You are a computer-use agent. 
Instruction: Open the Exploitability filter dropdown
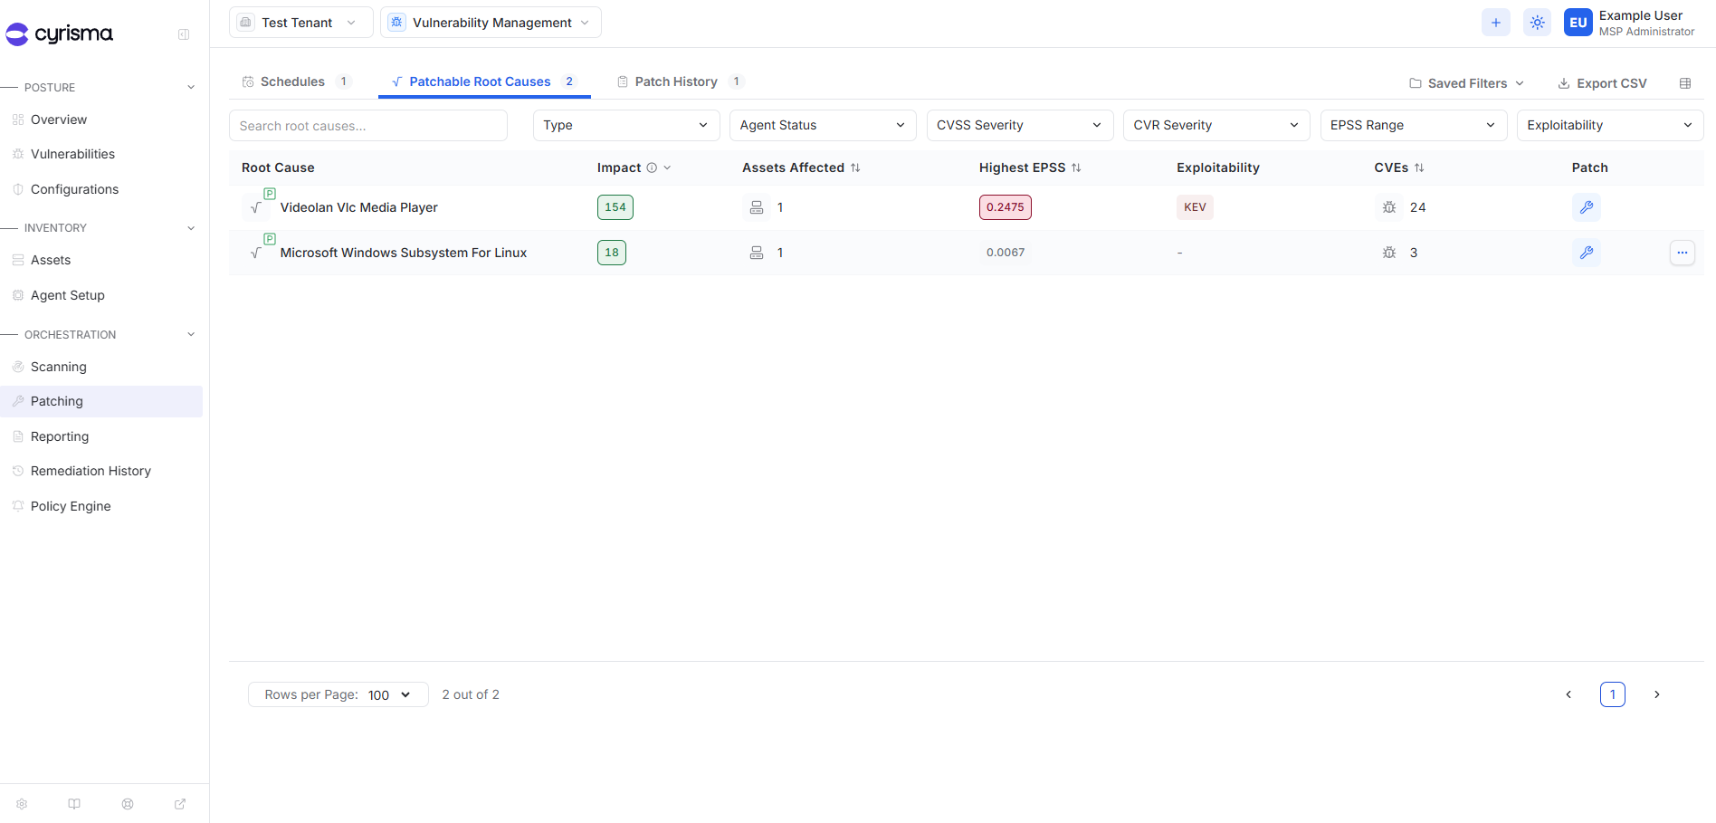click(x=1610, y=125)
